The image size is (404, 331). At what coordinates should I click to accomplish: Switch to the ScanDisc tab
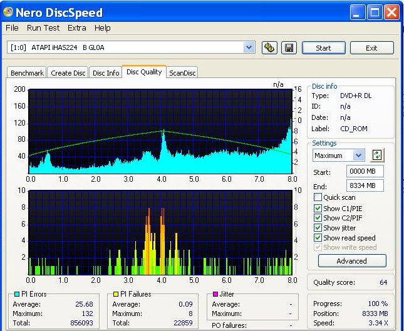182,73
